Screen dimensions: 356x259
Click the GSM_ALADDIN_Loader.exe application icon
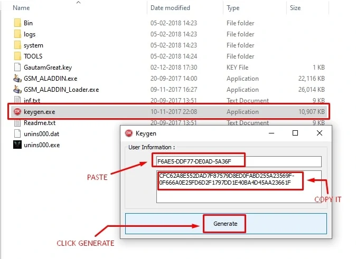tap(17, 89)
